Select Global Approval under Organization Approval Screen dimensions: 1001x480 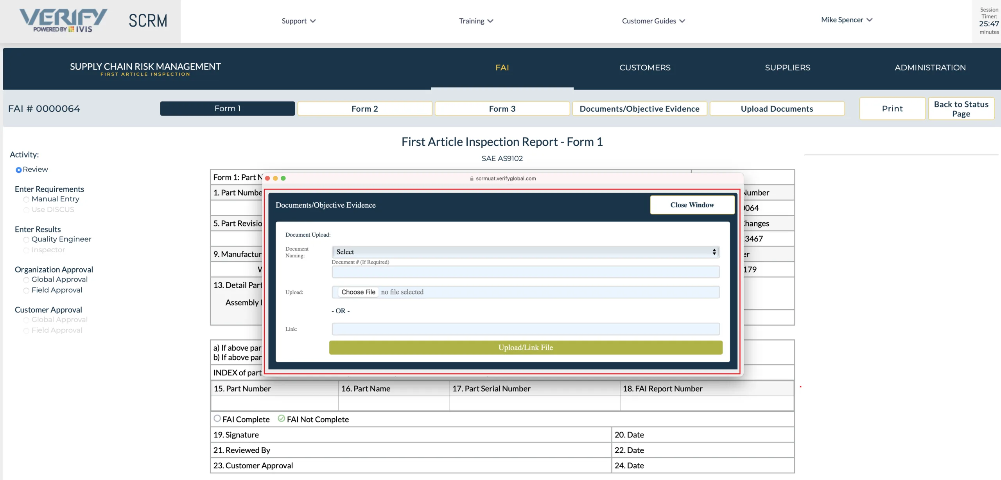[26, 280]
